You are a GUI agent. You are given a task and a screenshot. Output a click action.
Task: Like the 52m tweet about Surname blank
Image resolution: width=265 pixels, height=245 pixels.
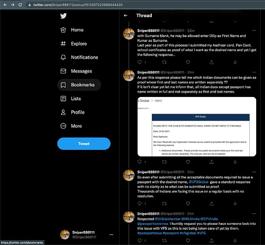pyautogui.click(x=188, y=62)
